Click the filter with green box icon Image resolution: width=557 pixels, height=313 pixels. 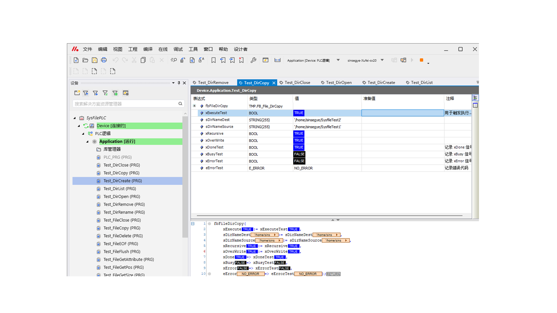(115, 93)
